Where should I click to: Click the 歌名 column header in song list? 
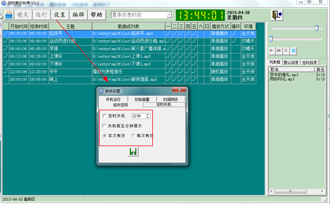[x=291, y=69]
